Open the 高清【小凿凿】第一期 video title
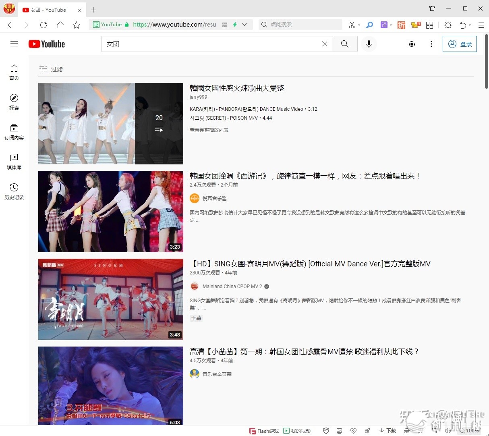Image resolution: width=489 pixels, height=436 pixels. (x=305, y=352)
